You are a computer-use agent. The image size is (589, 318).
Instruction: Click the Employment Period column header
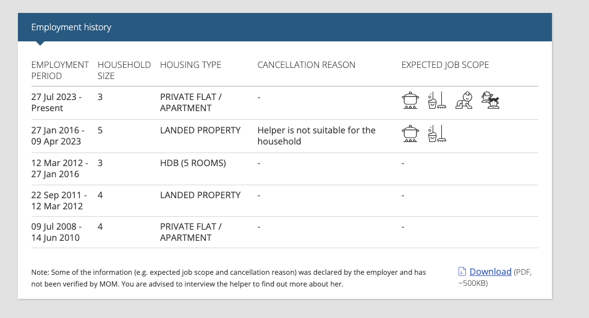pyautogui.click(x=60, y=70)
